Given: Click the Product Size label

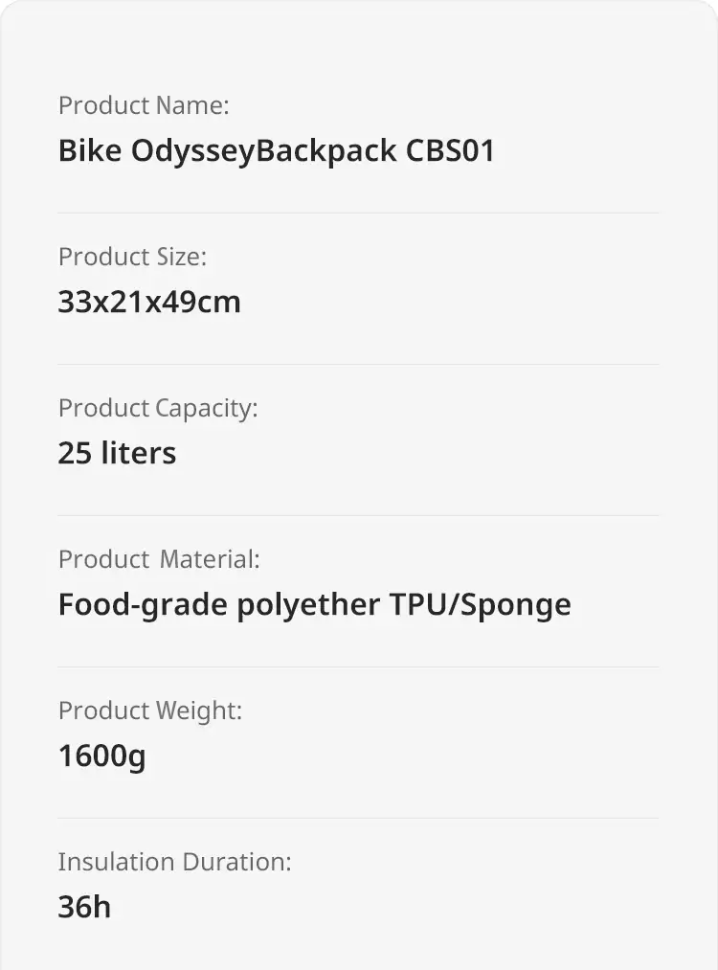Looking at the screenshot, I should 132,257.
